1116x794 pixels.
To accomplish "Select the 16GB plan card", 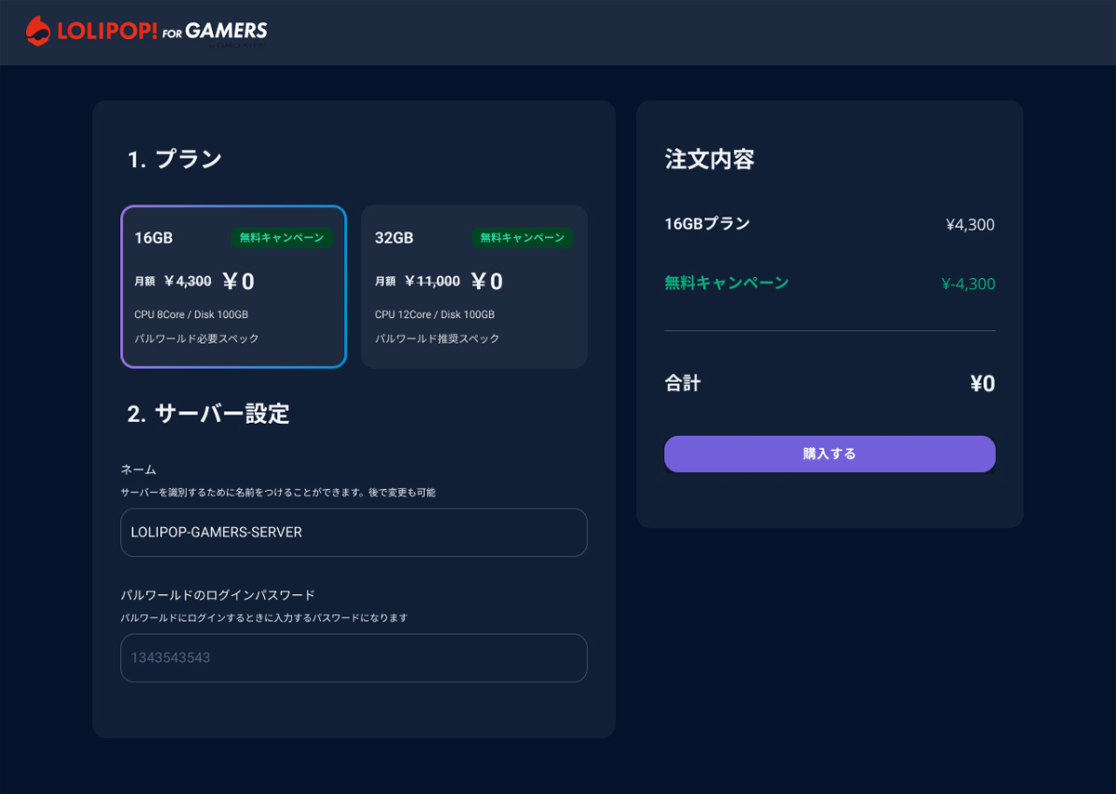I will tap(233, 286).
